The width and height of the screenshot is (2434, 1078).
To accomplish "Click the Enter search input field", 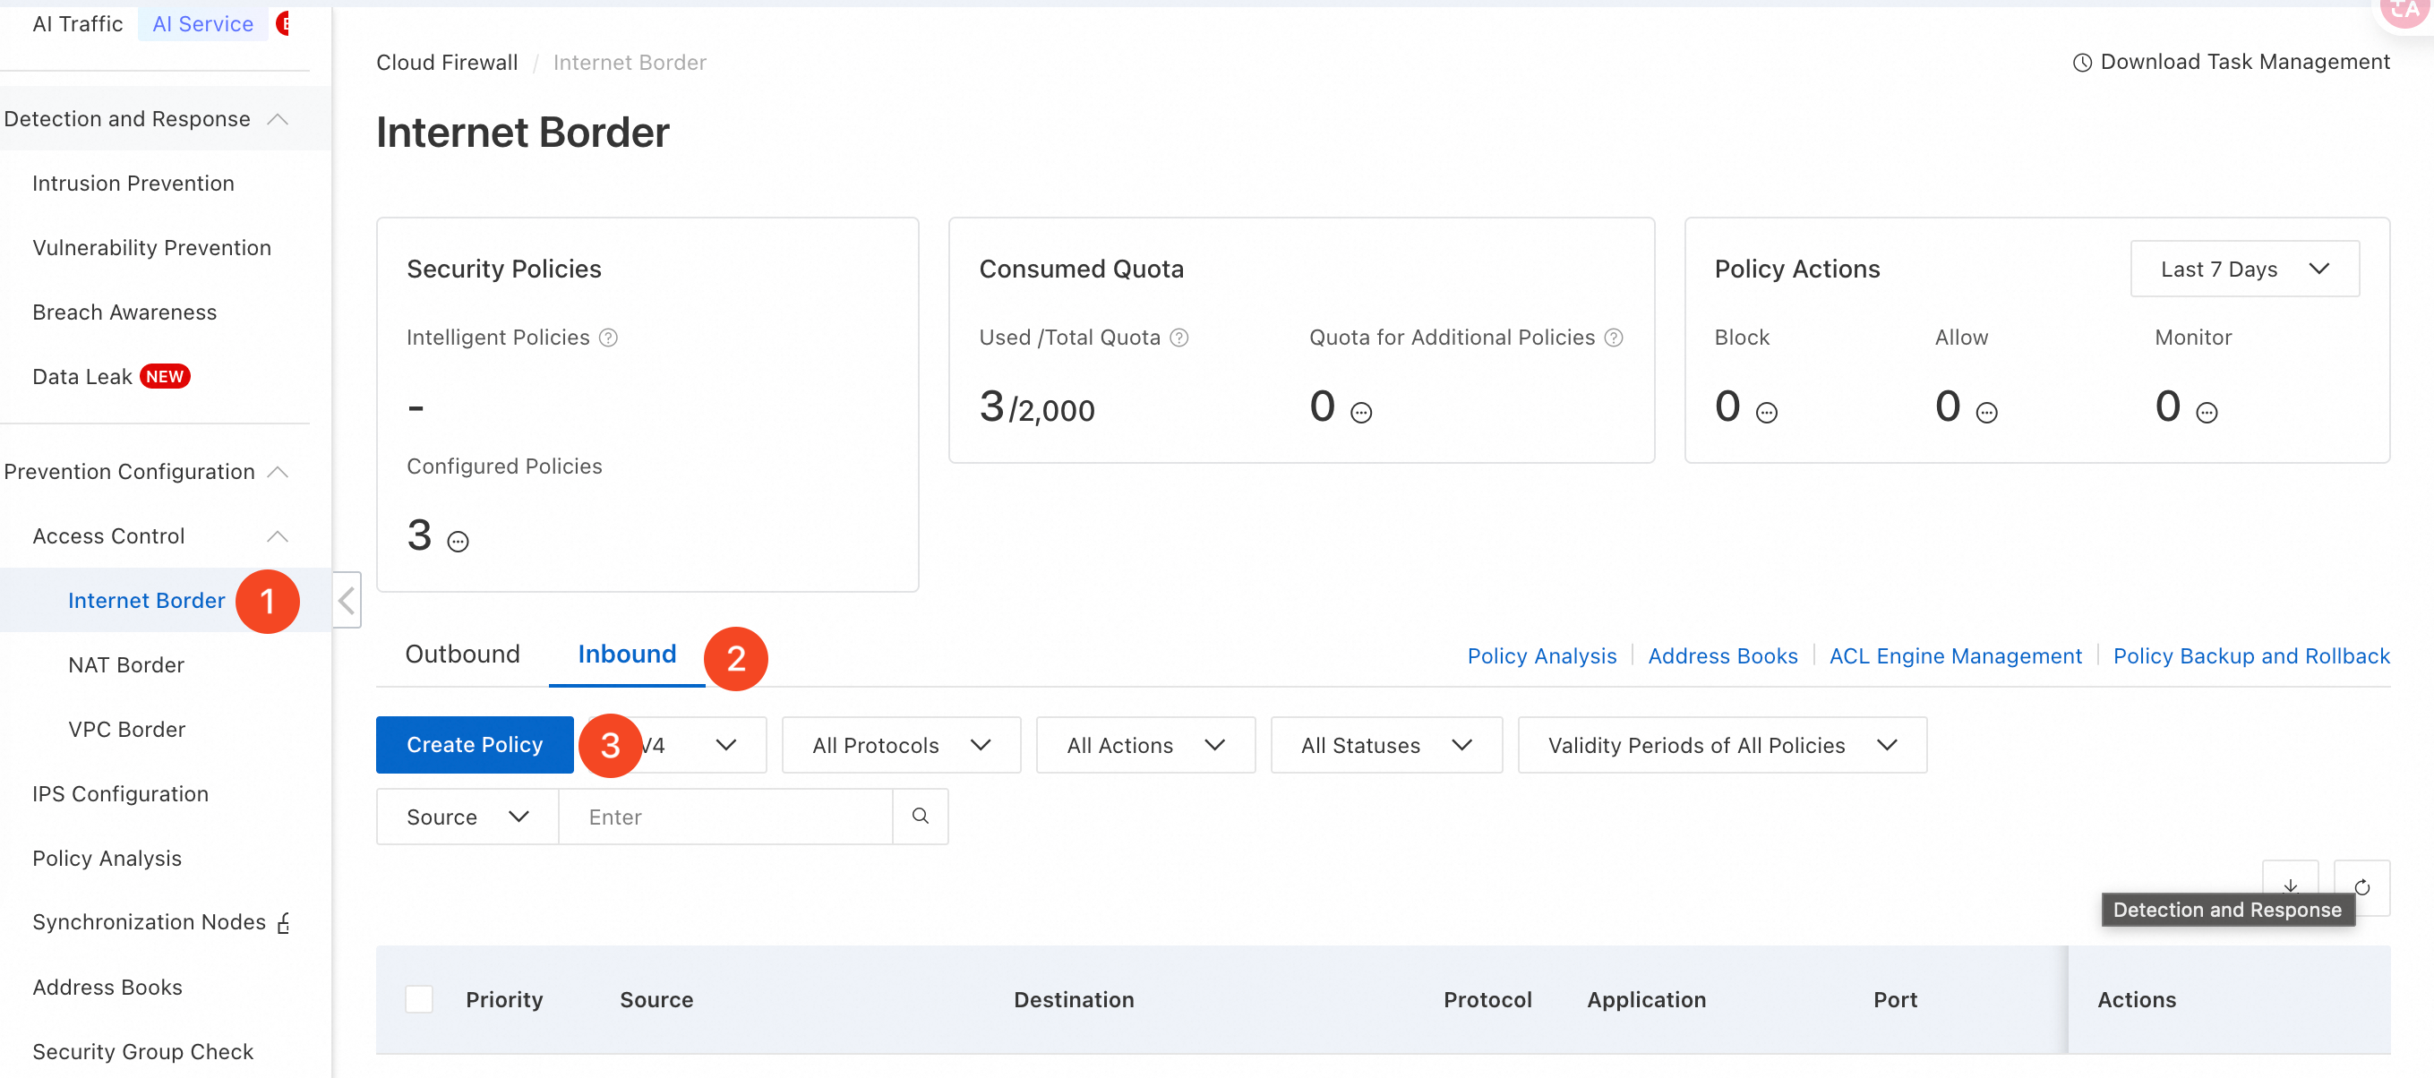I will pyautogui.click(x=724, y=817).
